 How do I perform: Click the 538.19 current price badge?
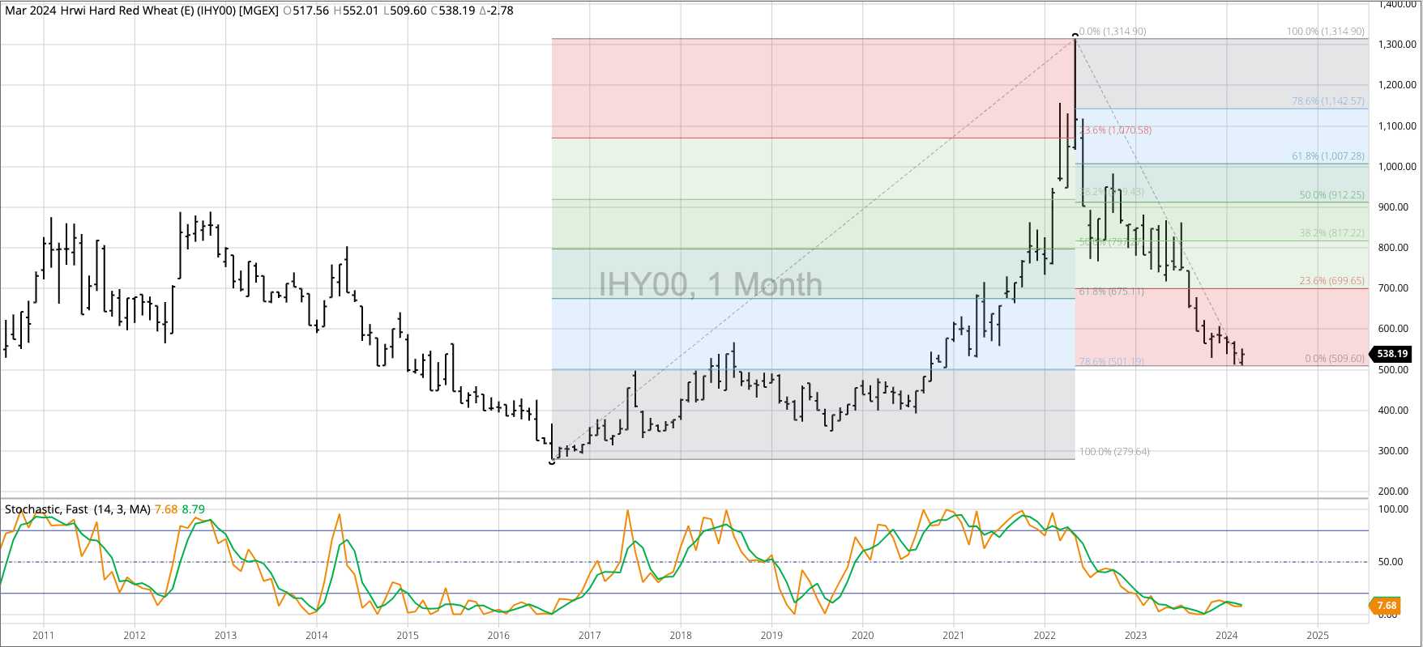(x=1391, y=354)
